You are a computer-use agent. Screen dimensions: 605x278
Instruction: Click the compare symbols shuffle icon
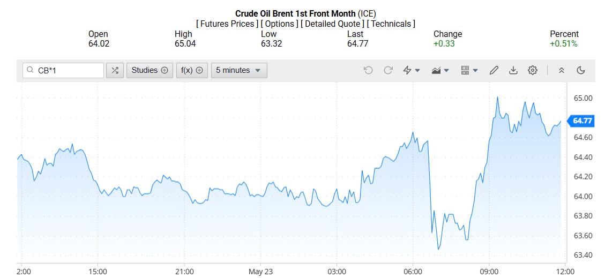pos(115,70)
